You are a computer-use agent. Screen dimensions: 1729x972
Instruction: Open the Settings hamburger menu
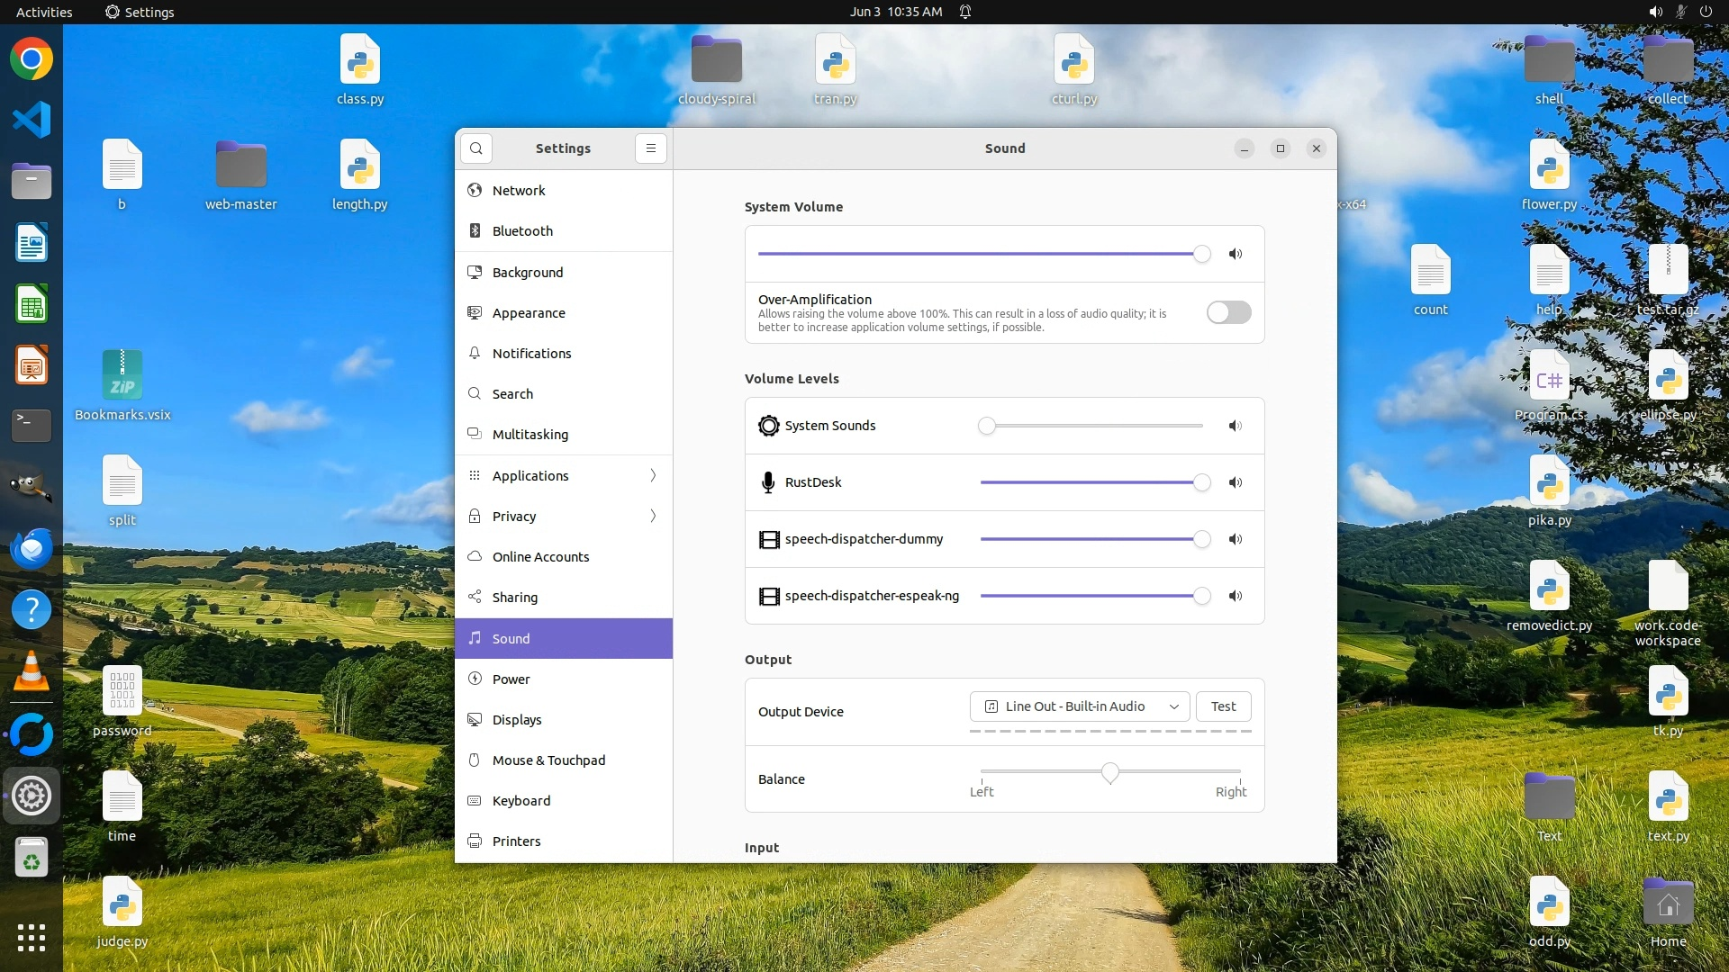(x=650, y=148)
